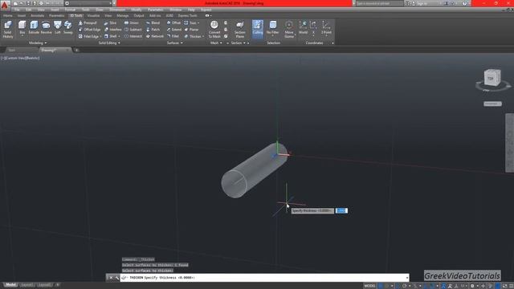
Task: Click the World UCS button
Action: [x=304, y=27]
